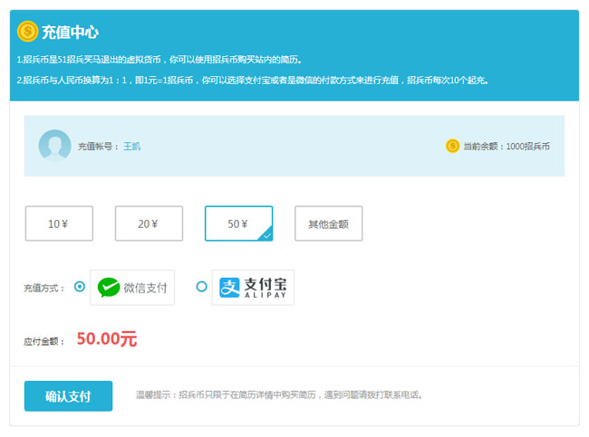Click the checkmark corner on the 50¥ option
This screenshot has width=589, height=437.
tap(266, 235)
